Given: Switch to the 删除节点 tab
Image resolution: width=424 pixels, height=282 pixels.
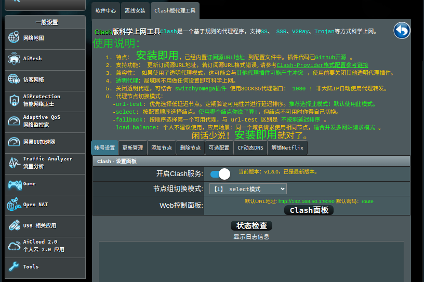Looking at the screenshot, I should point(190,148).
